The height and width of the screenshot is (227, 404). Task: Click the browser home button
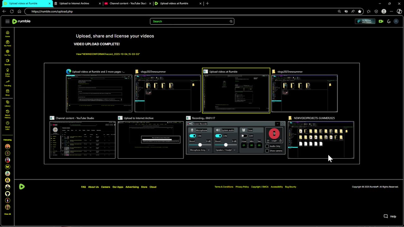pyautogui.click(x=19, y=11)
